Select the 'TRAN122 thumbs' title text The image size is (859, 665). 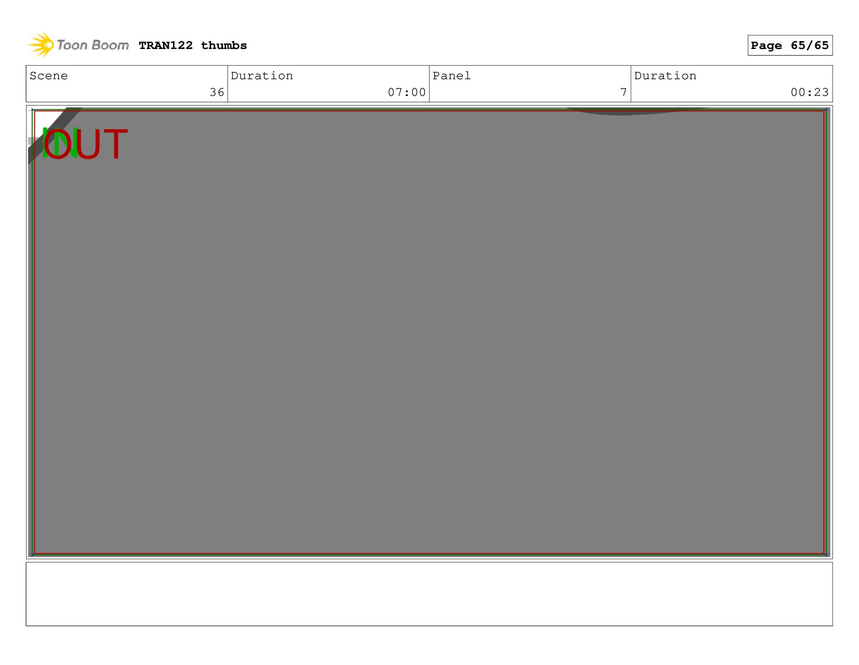point(192,45)
